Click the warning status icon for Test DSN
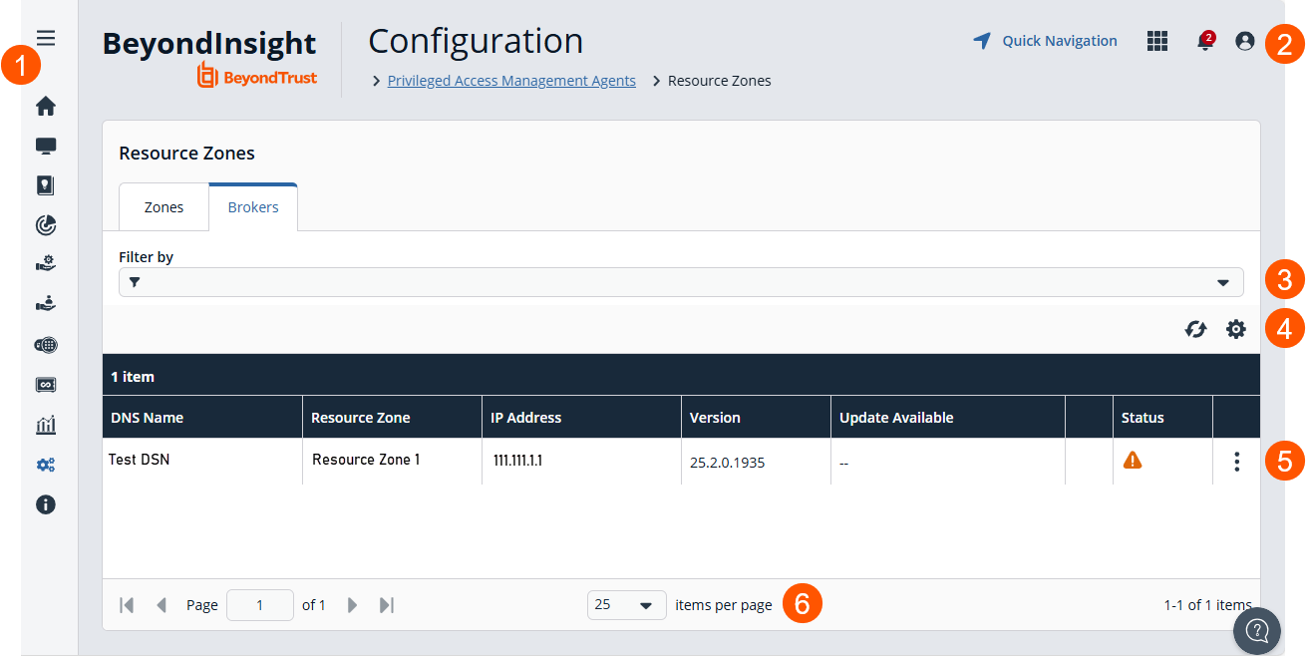Image resolution: width=1306 pixels, height=656 pixels. click(1133, 460)
